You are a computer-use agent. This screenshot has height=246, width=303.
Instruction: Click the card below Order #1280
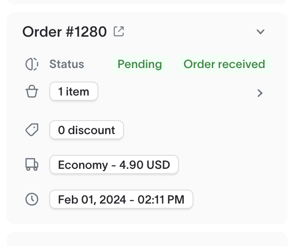click(147, 239)
